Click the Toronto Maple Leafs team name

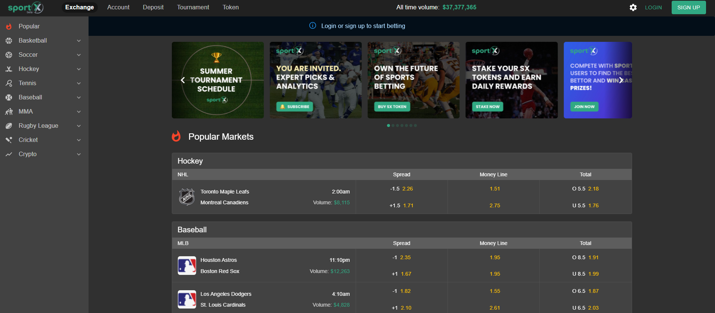[225, 192]
